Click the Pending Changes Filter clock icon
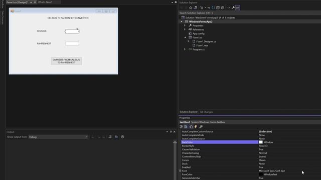Screen dimensions: 321x180 pyautogui.click(x=202, y=8)
